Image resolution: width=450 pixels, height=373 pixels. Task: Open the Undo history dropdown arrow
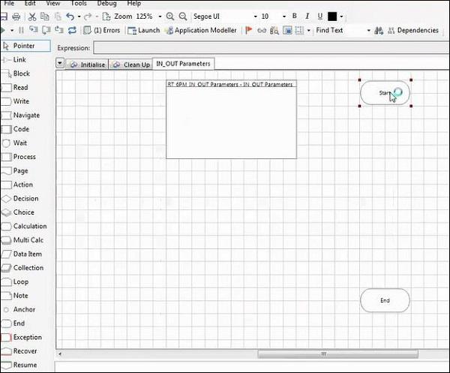click(x=79, y=17)
